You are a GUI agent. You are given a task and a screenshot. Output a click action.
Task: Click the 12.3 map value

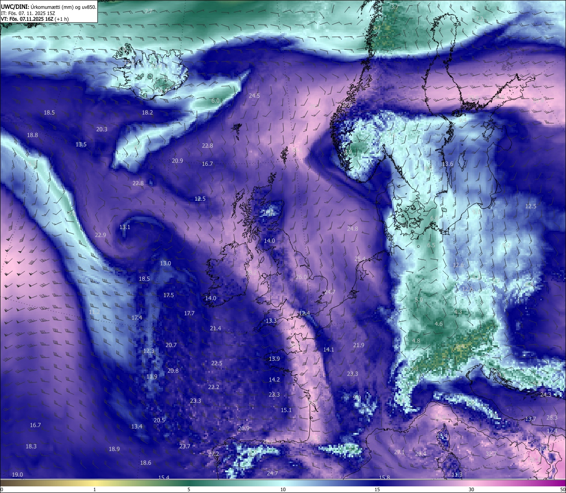pos(149,351)
